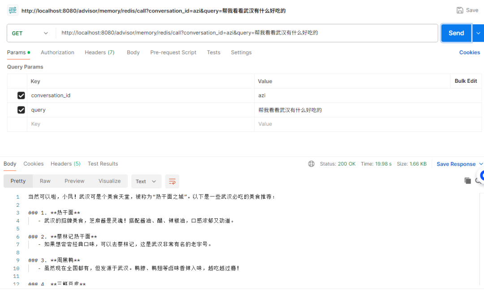Click the request URL input field
The width and height of the screenshot is (484, 298).
247,33
